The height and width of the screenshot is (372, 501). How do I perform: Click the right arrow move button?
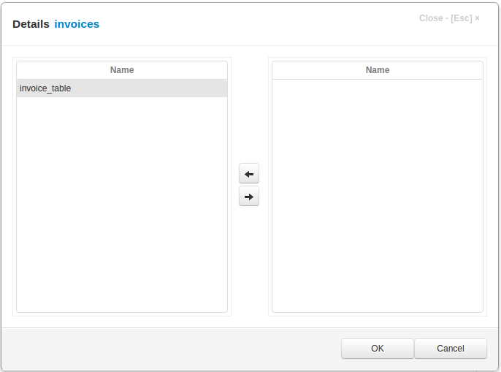tap(249, 197)
